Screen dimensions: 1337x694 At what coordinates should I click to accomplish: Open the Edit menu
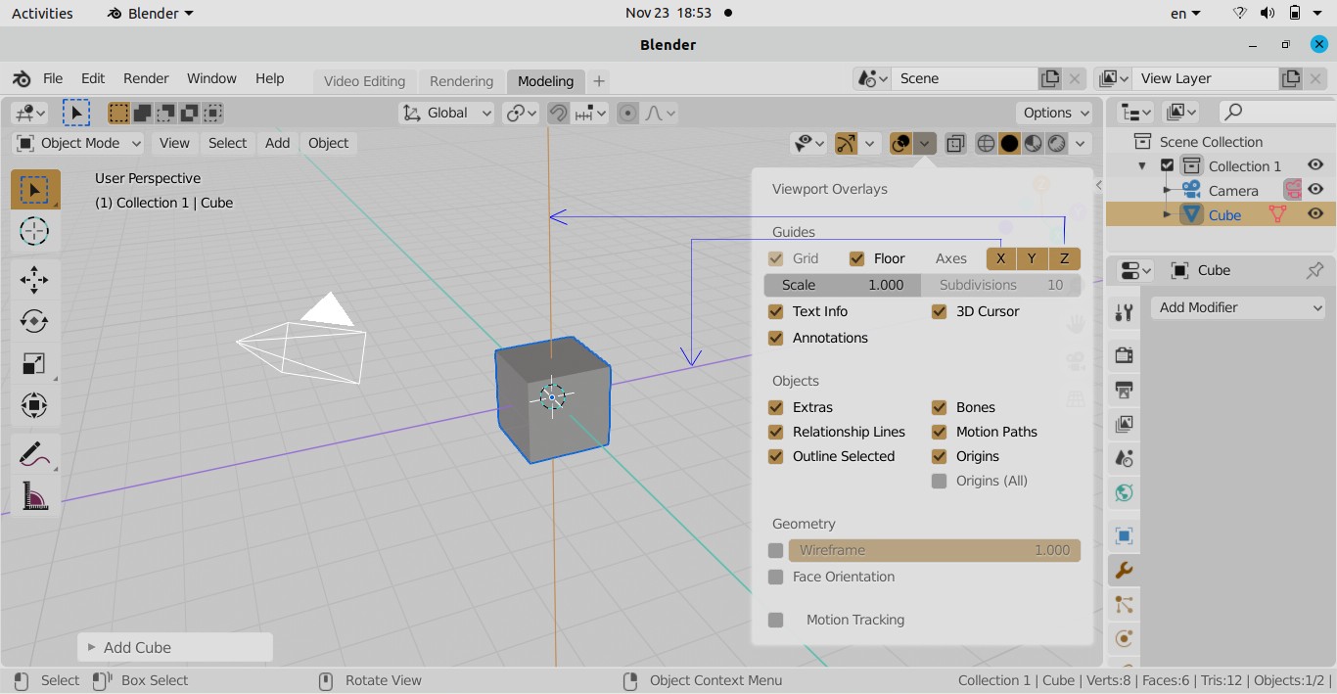pyautogui.click(x=93, y=79)
